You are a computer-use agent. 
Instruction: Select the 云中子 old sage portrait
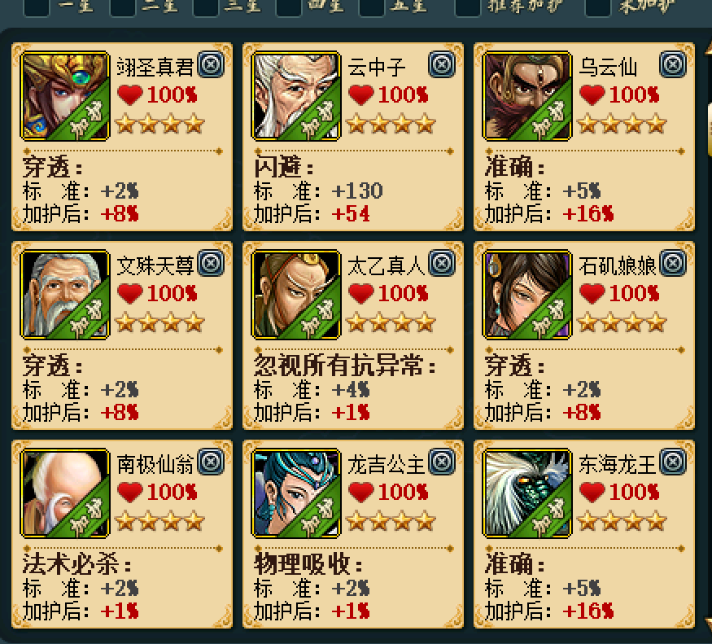(296, 96)
